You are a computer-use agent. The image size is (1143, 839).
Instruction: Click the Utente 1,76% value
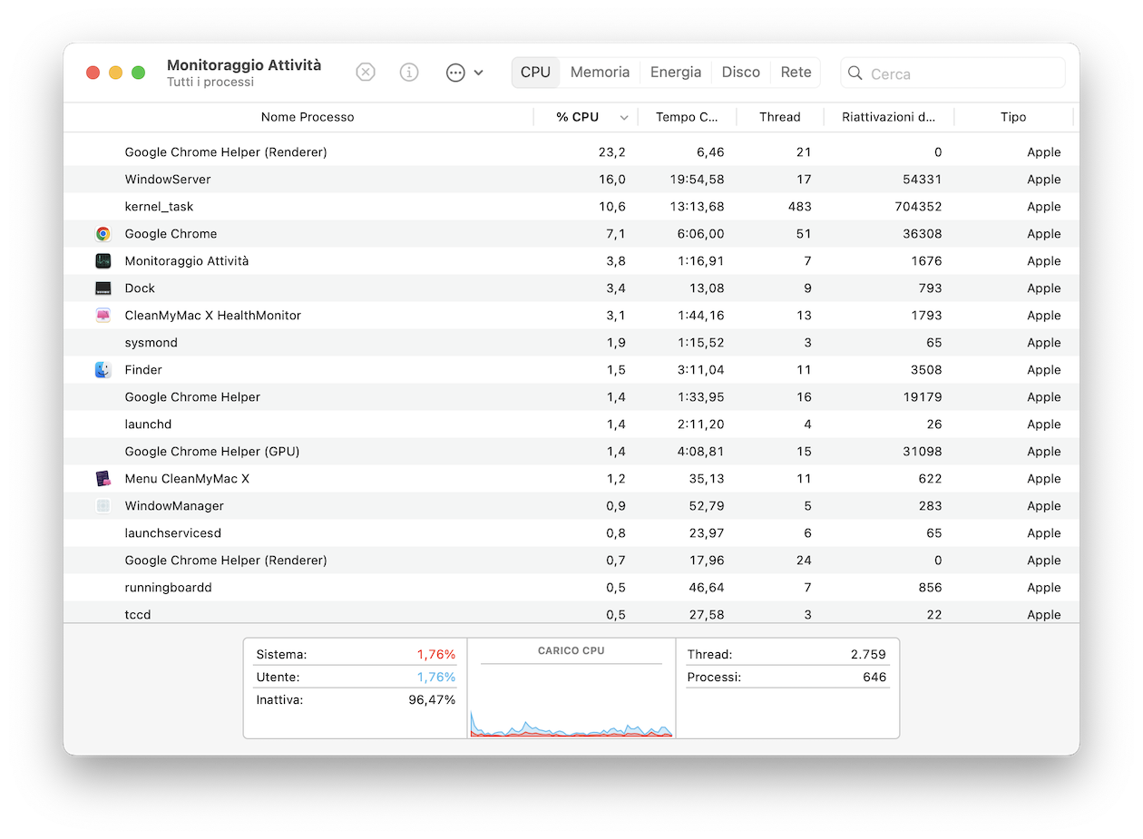point(435,677)
